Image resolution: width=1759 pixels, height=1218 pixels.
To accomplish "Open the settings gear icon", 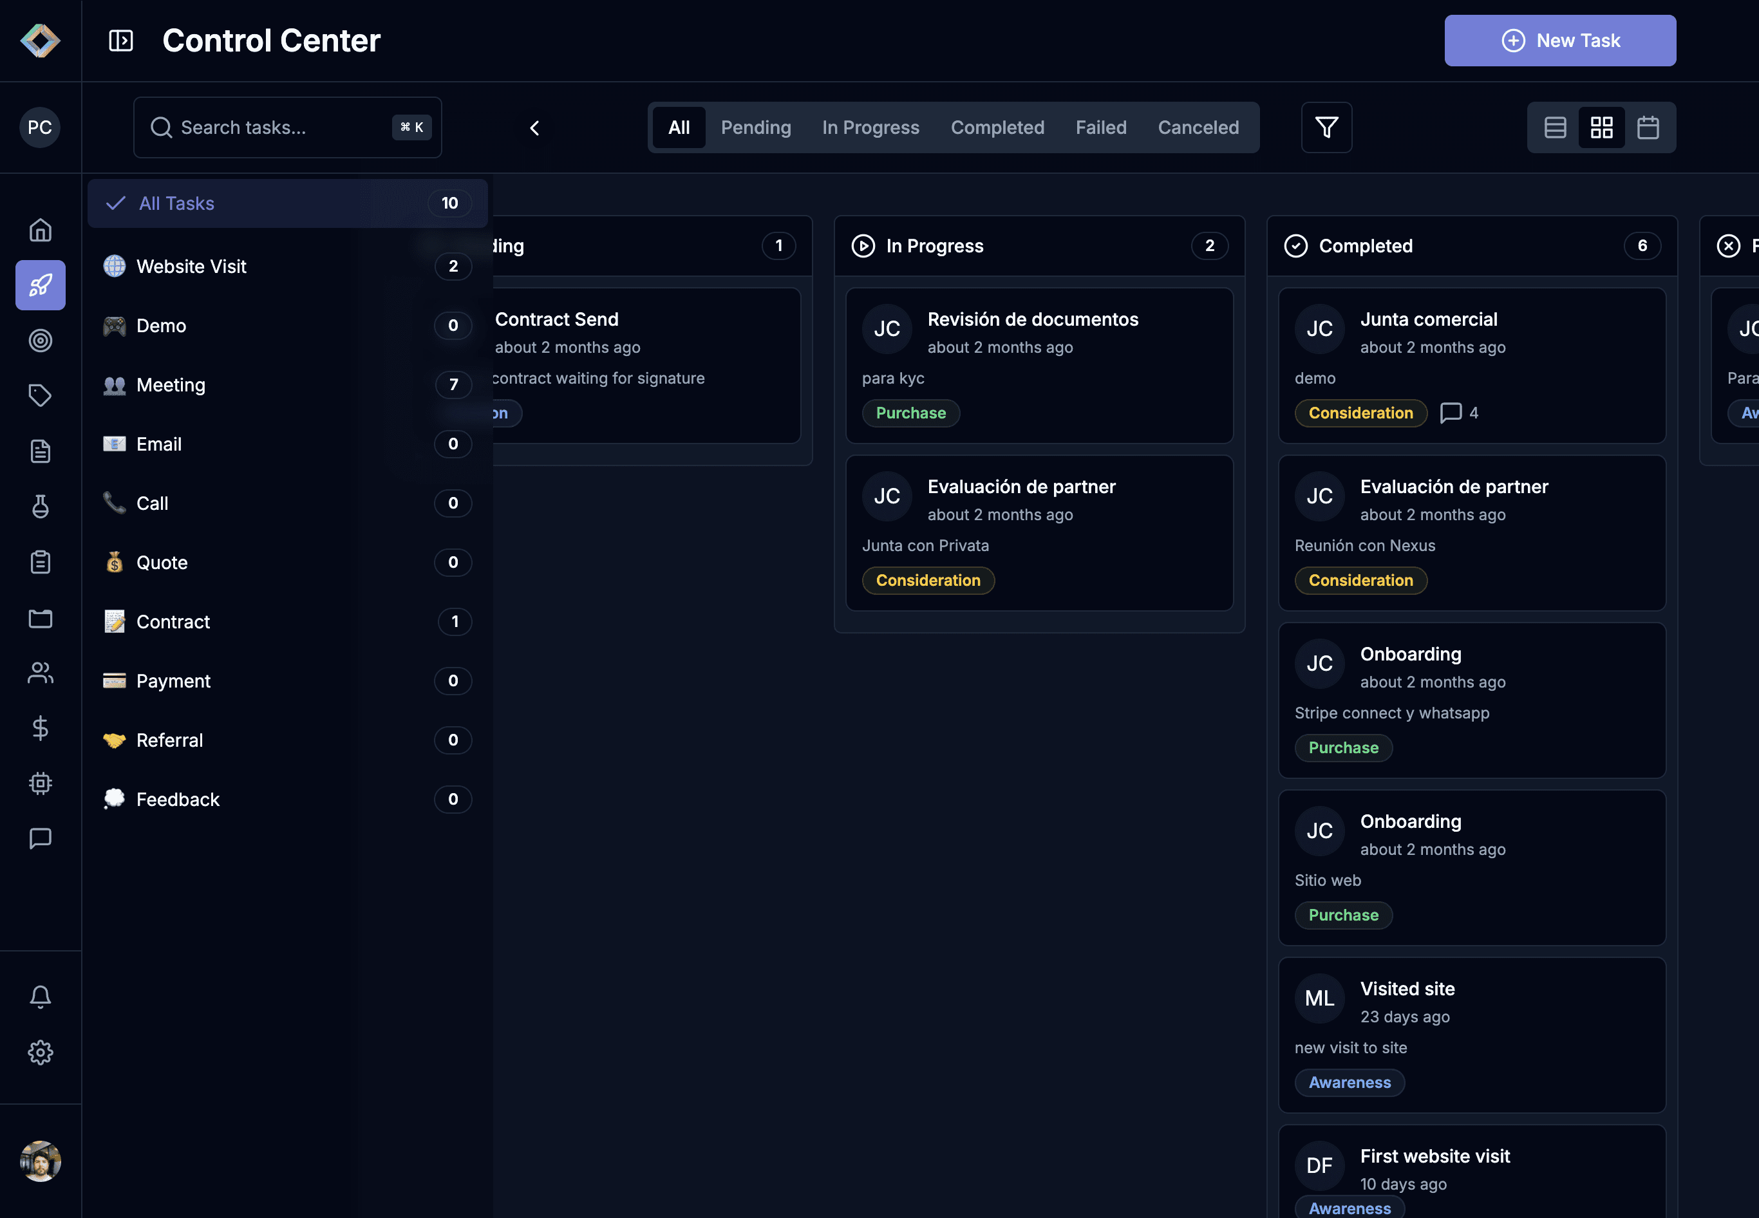I will click(x=41, y=1053).
